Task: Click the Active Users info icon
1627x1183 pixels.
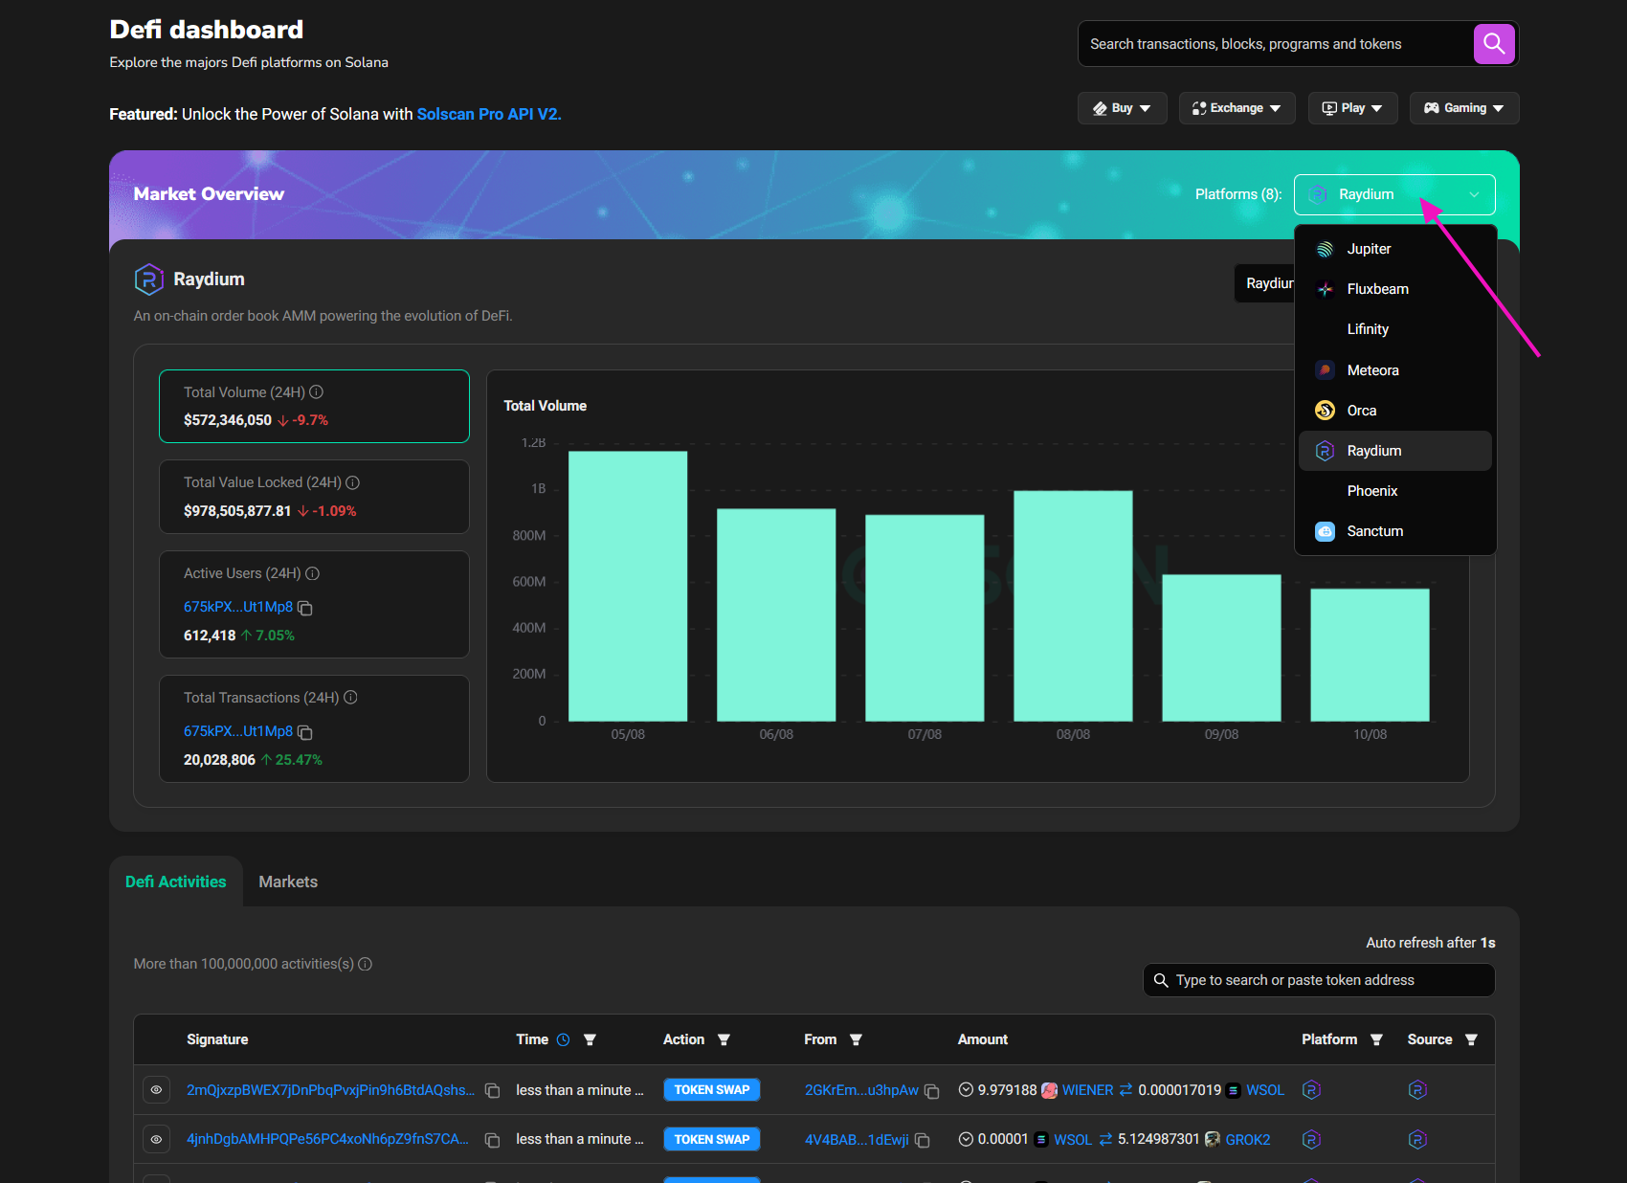Action: 313,573
